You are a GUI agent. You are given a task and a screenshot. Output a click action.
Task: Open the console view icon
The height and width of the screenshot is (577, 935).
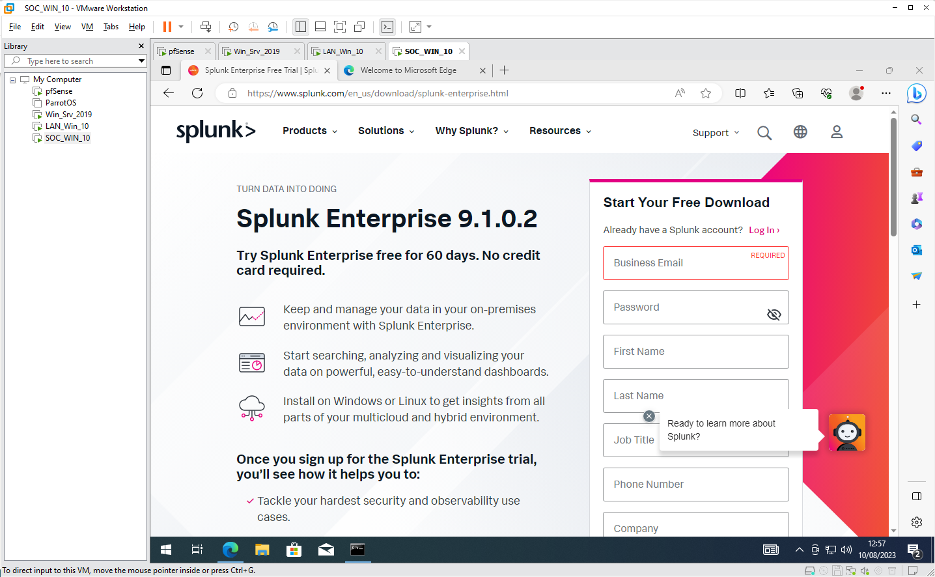(387, 27)
